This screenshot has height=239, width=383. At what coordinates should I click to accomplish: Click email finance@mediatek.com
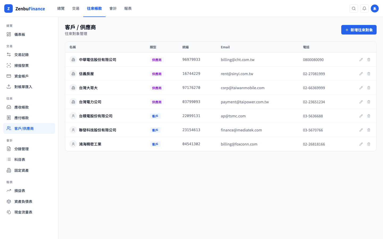[241, 130]
